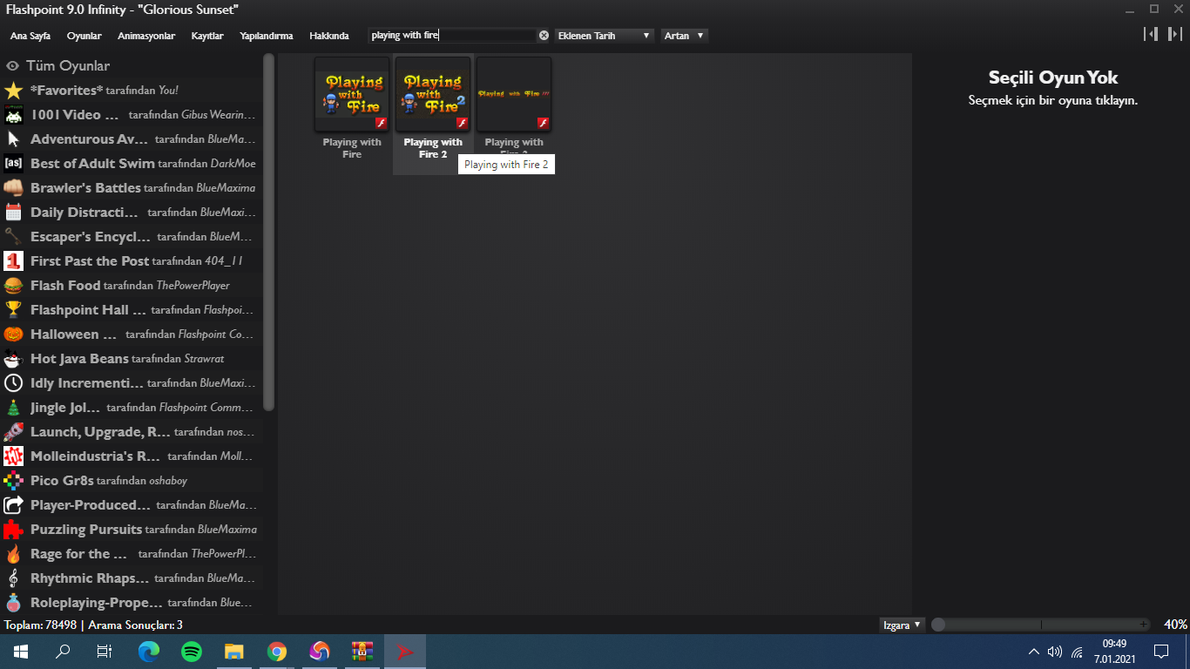The width and height of the screenshot is (1190, 669).
Task: Open Google Chrome from the taskbar
Action: pyautogui.click(x=277, y=652)
